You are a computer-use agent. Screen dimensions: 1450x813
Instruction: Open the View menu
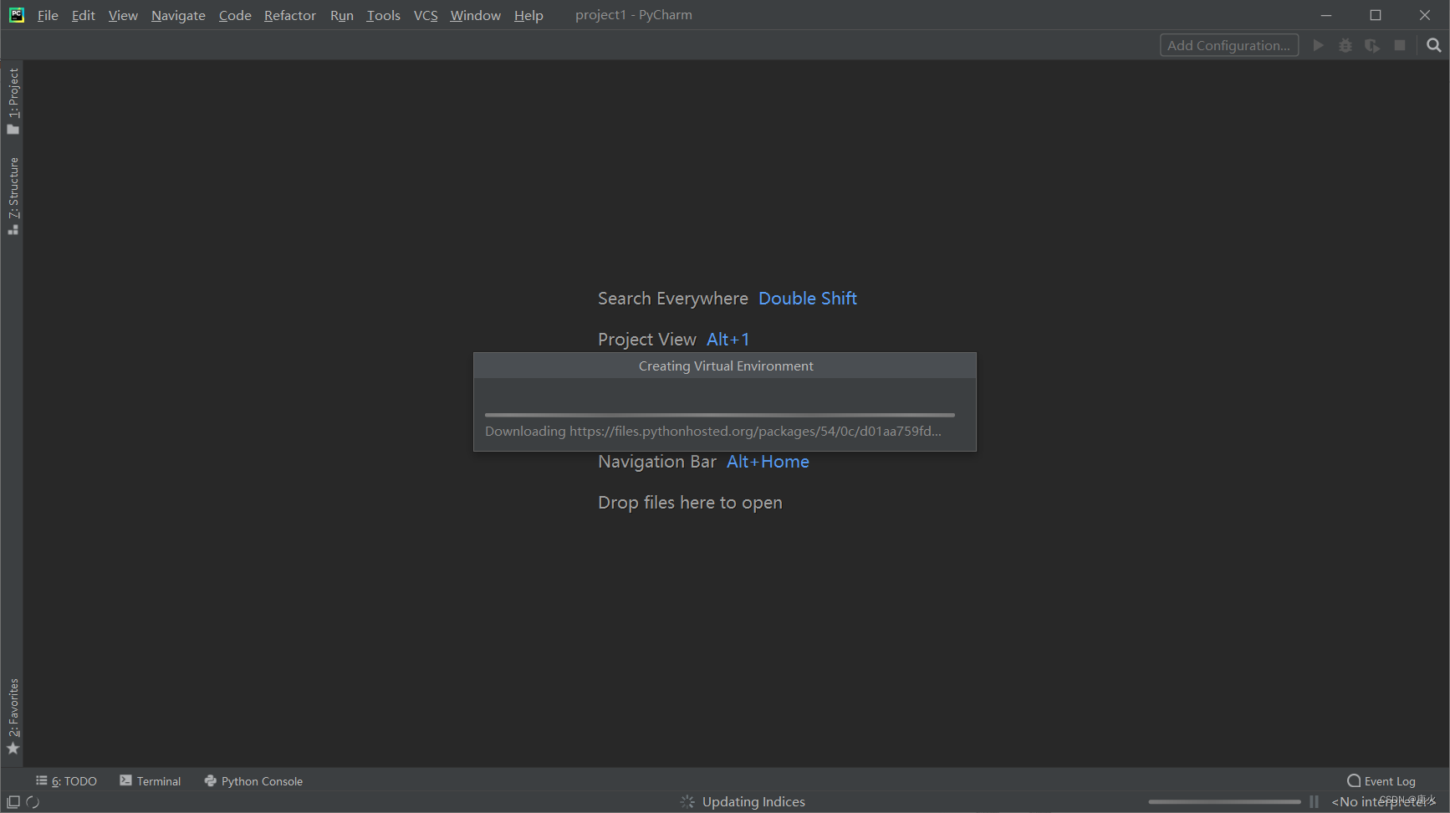coord(123,15)
